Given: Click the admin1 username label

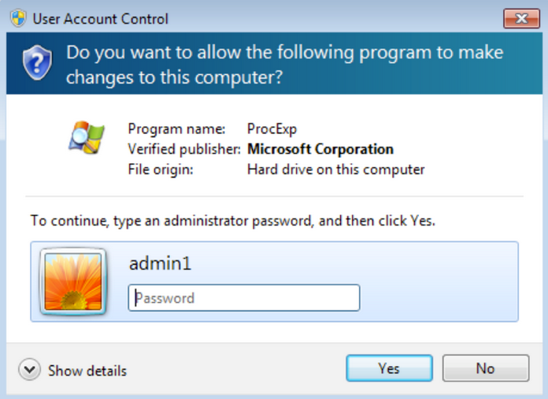Looking at the screenshot, I should (x=160, y=263).
